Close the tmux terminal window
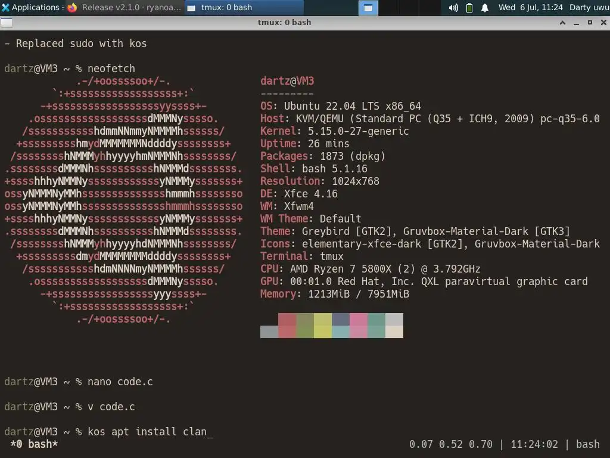This screenshot has width=610, height=458. 603,23
